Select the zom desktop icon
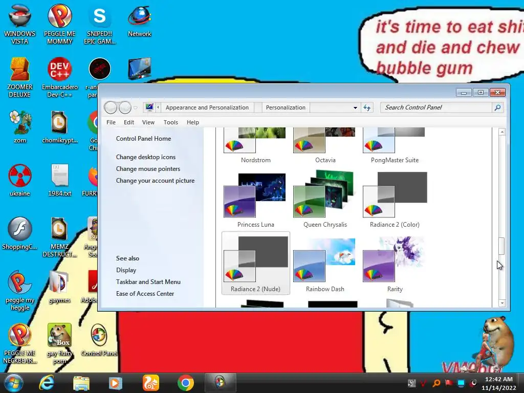The height and width of the screenshot is (393, 524). pyautogui.click(x=20, y=127)
